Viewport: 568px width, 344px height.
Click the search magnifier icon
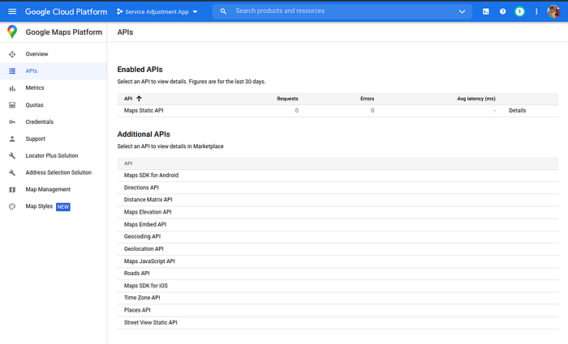tap(223, 11)
